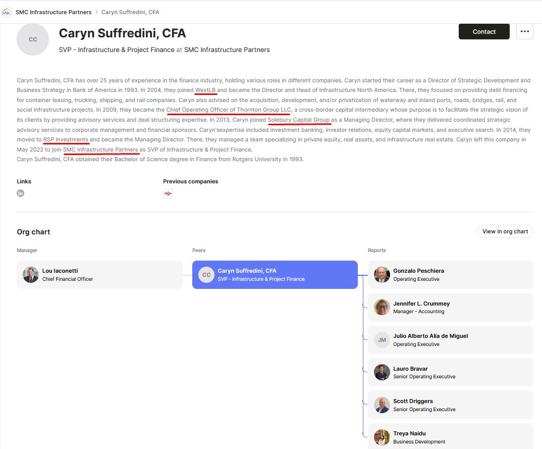
Task: Click the Contact button
Action: coord(484,31)
